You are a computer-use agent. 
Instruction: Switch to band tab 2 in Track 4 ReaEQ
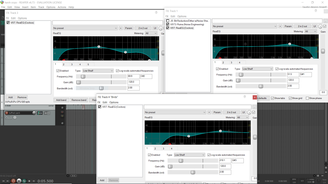tap(155, 149)
